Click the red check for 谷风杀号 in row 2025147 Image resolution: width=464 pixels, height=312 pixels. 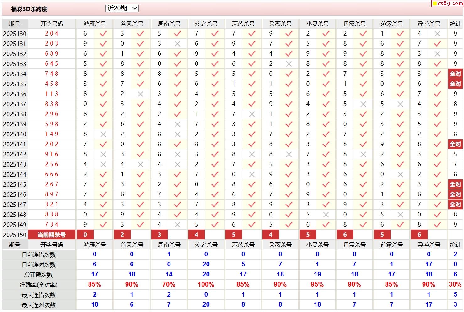click(x=140, y=205)
